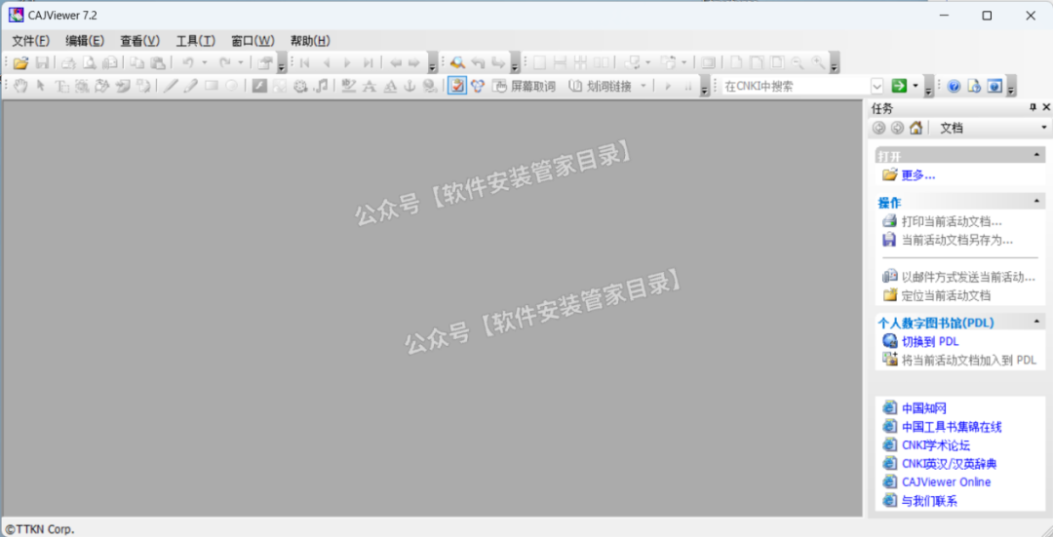
Task: Click the green Go search arrow
Action: coord(899,86)
